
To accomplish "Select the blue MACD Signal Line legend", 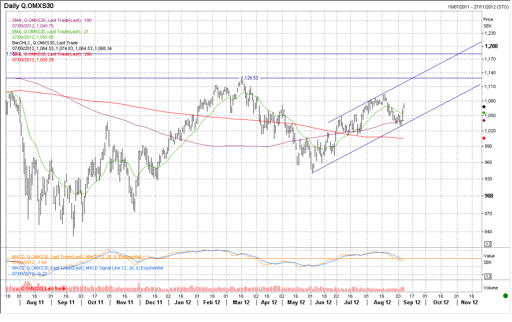I will 88,268.
